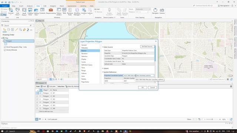
Task: Open the Python window from the ribbon
Action: click(x=59, y=12)
